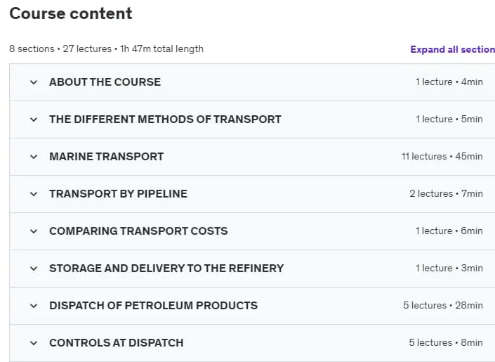Select the CONTROLS AT DISPATCH title
This screenshot has width=495, height=362.
coord(117,343)
